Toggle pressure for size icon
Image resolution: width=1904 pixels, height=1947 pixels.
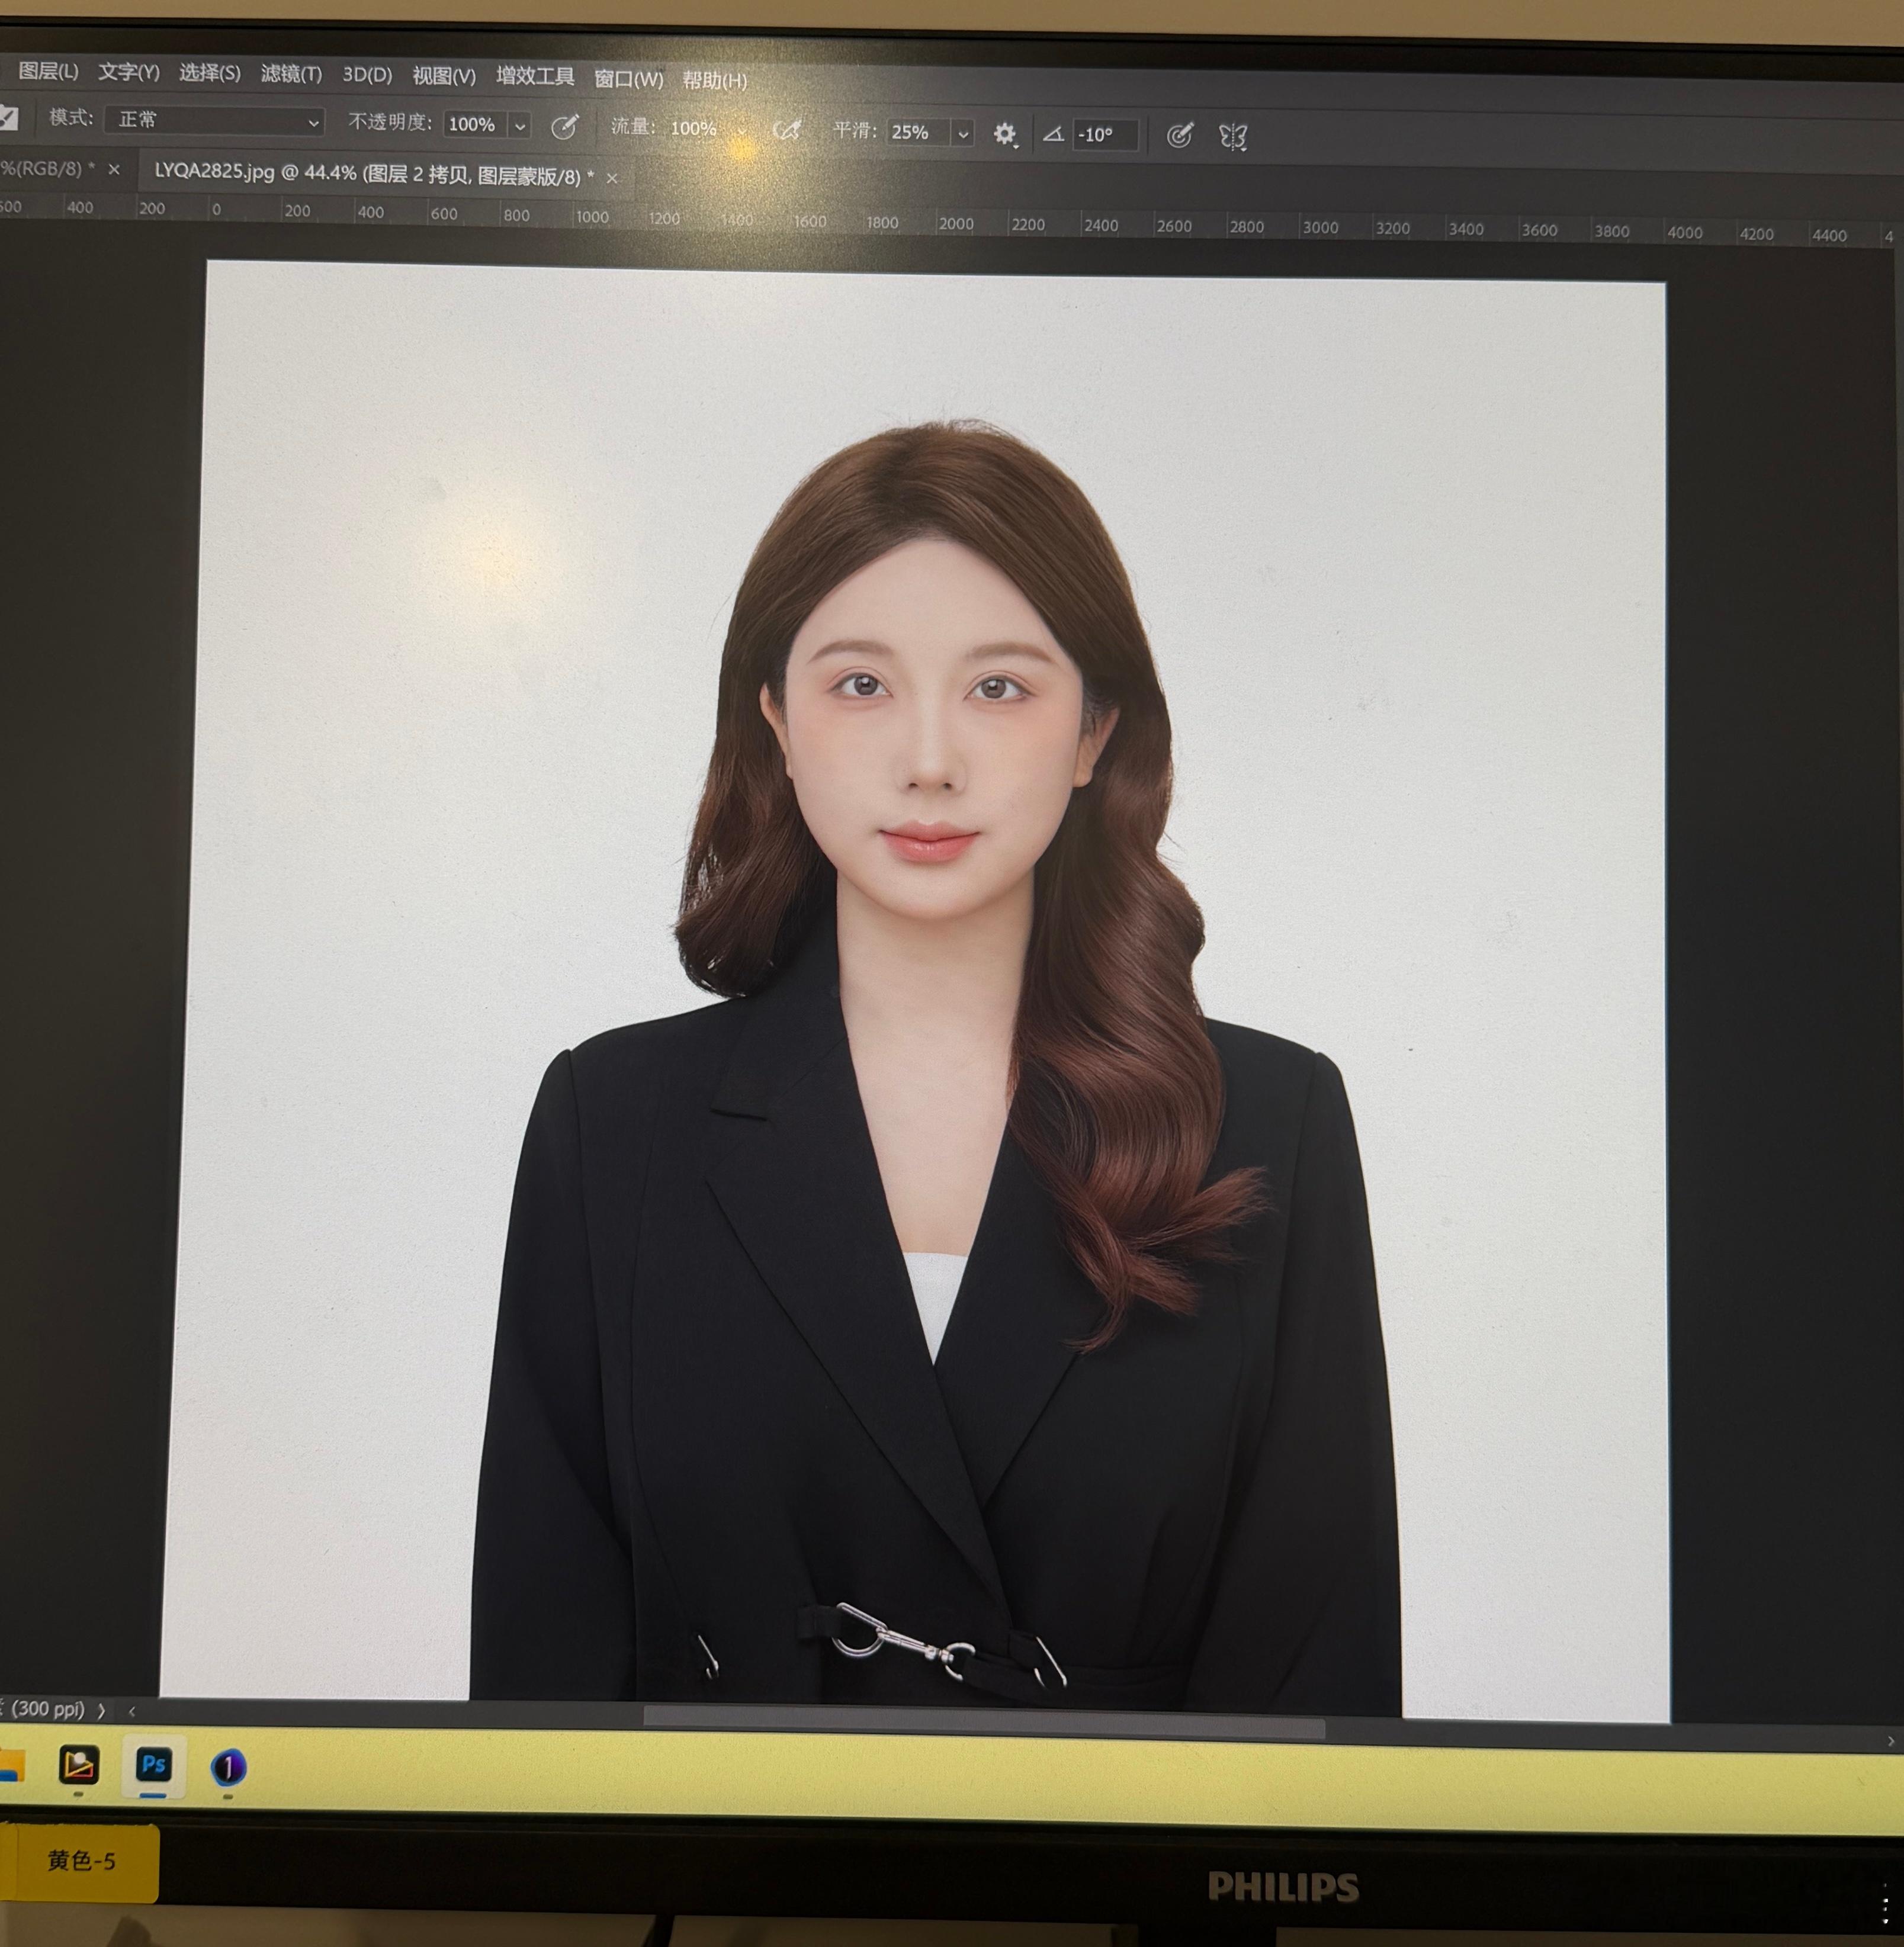[x=1179, y=135]
